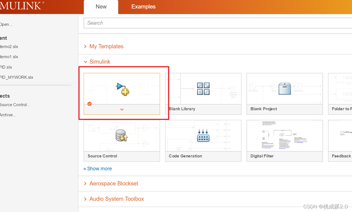Select the Blank Model template icon
This screenshot has height=212, width=352.
pos(123,89)
